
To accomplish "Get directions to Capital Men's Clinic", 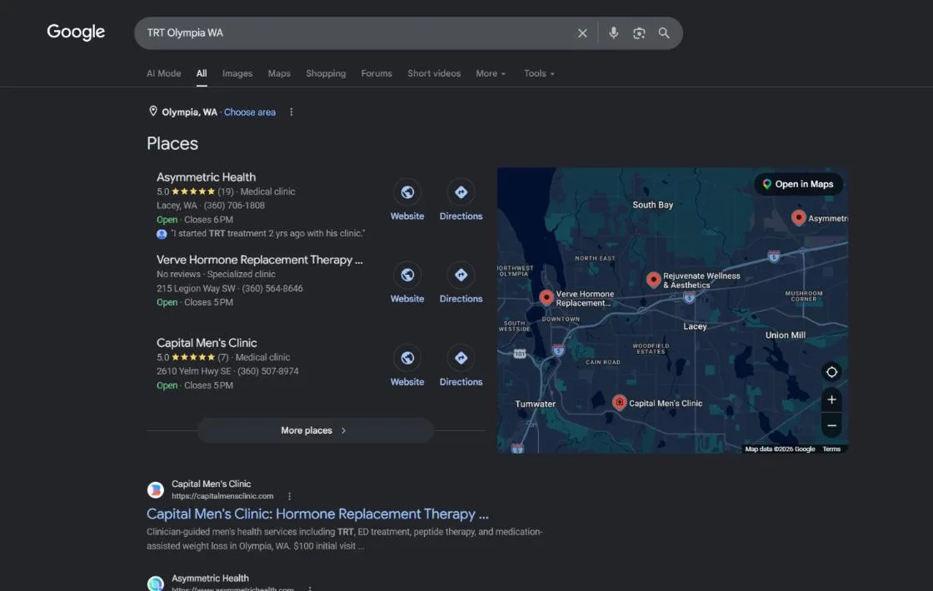I will pos(461,358).
